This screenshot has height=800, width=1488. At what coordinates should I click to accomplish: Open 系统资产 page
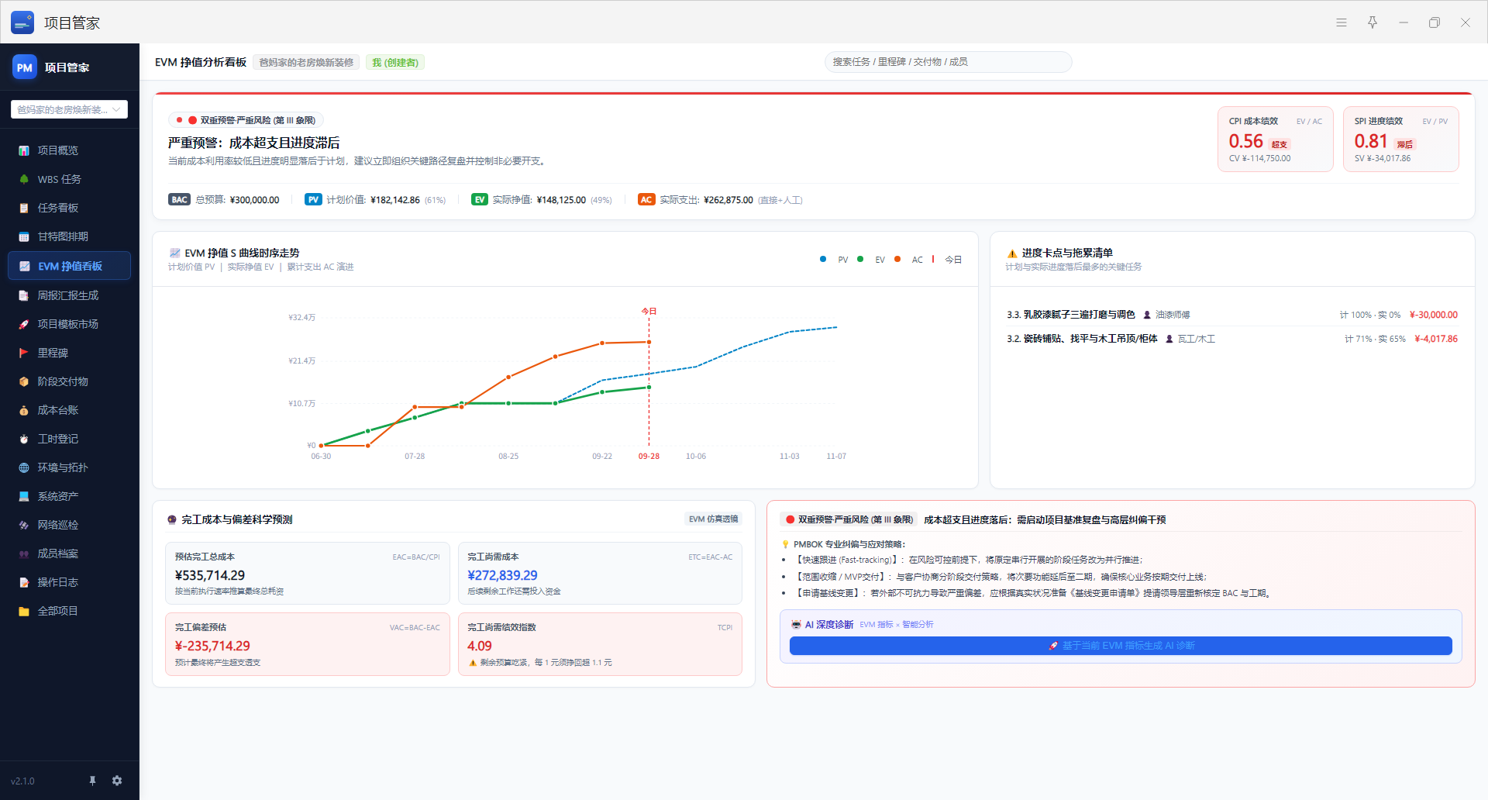(x=69, y=496)
